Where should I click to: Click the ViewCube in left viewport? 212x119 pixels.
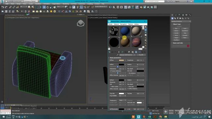pos(81,23)
